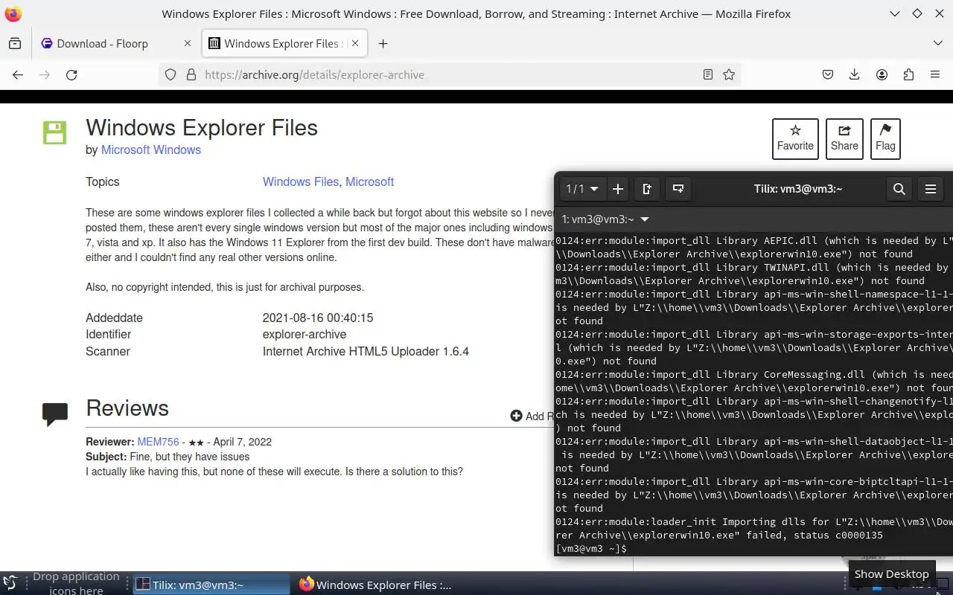This screenshot has height=595, width=953.
Task: Click Addeddate value 2021-08-16 00:40:15
Action: 318,318
